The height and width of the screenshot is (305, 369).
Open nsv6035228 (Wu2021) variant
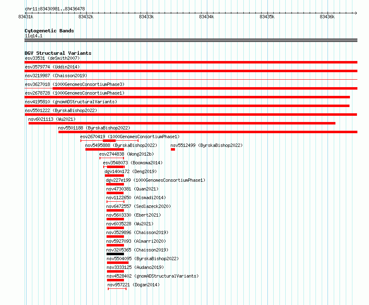tap(130, 224)
